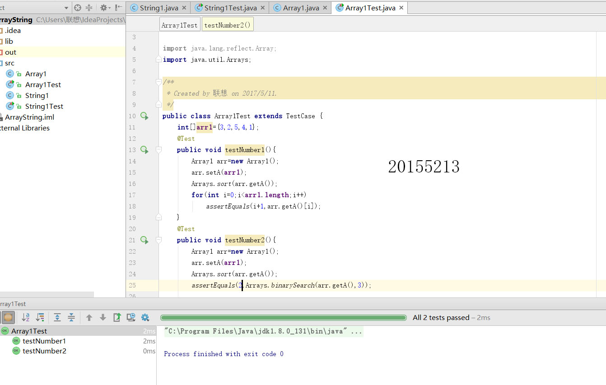606x385 pixels.
Task: Hide the project tool window
Action: point(118,8)
